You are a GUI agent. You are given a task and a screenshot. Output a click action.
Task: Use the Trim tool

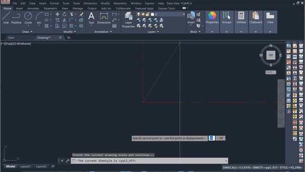click(x=72, y=14)
